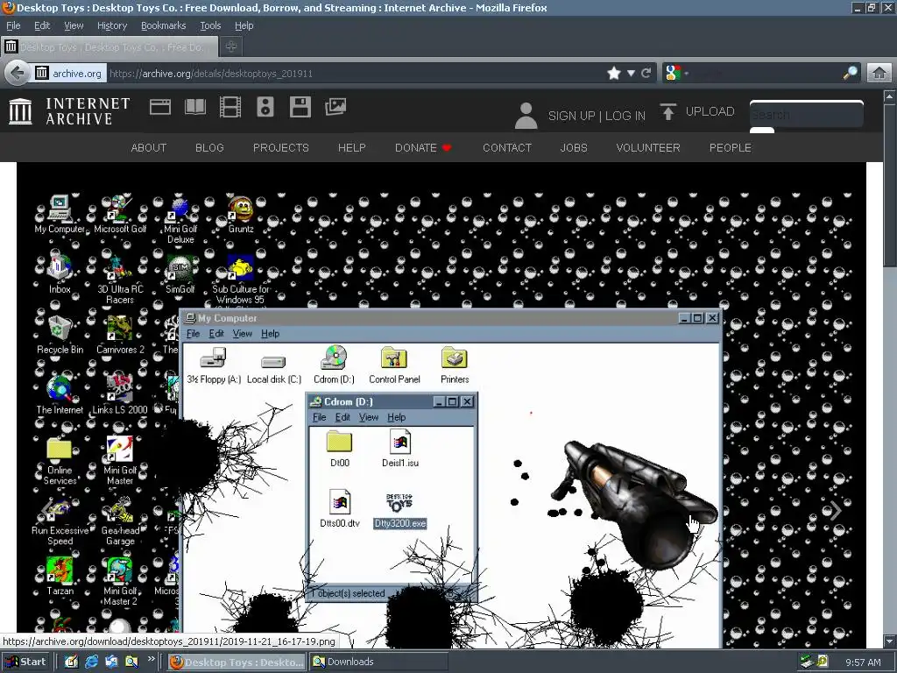
Task: Click the Desktop Toys Firefox taskbar button
Action: pos(237,662)
